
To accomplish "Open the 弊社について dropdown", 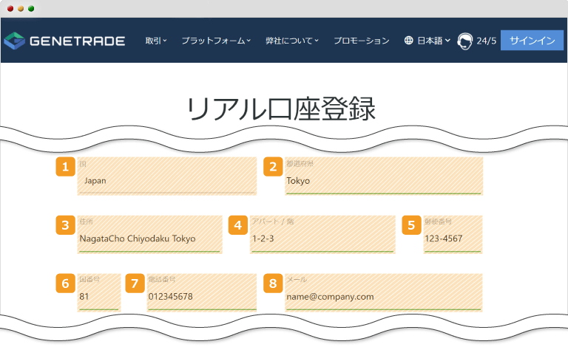I will (291, 41).
